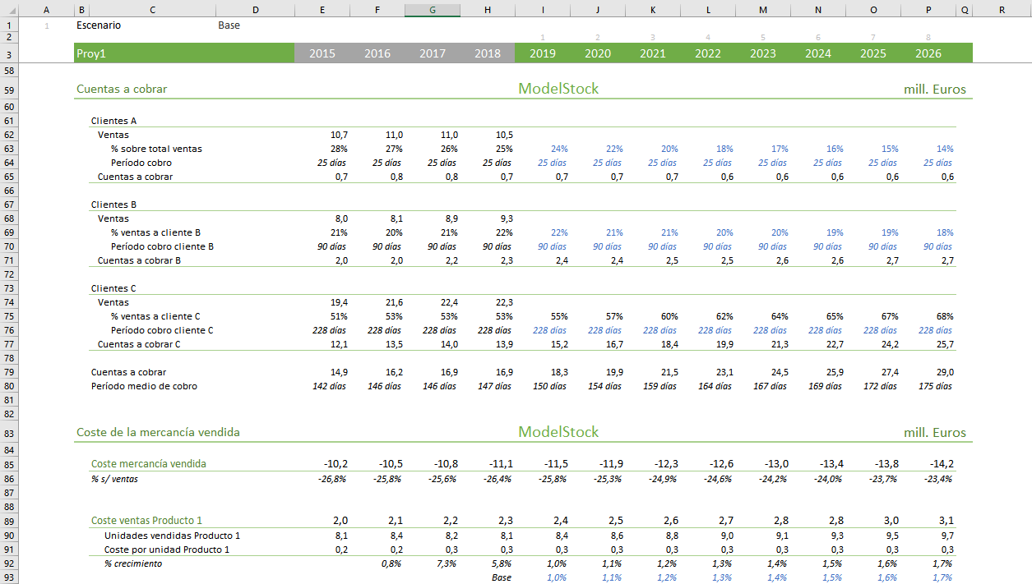The width and height of the screenshot is (1032, 584).
Task: Click the 'Coste de la mercancía vendida' heading
Action: point(158,432)
